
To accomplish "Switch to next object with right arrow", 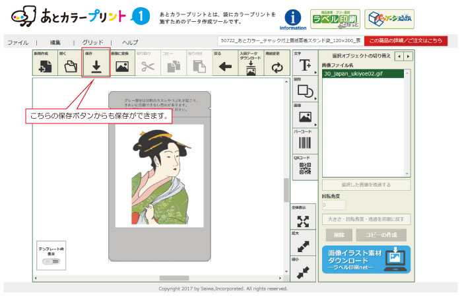I will pos(408,56).
